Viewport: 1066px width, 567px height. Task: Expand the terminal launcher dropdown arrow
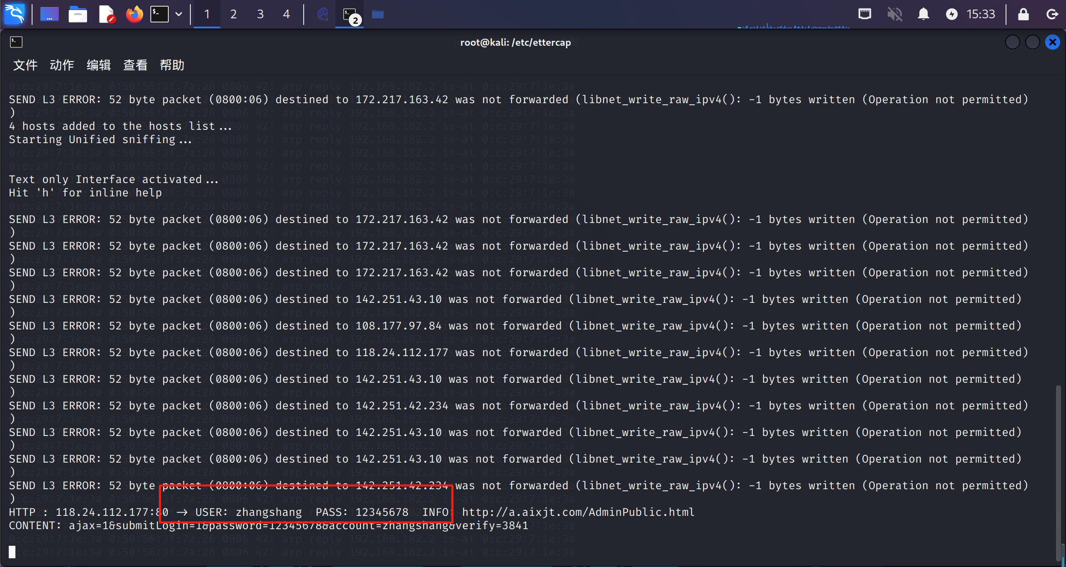tap(179, 14)
